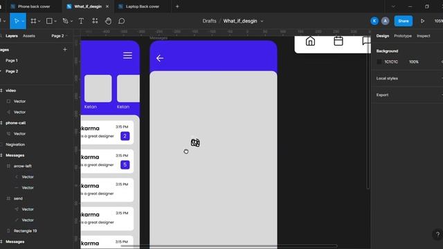443x249 pixels.
Task: Switch to the Design tab
Action: (x=383, y=36)
